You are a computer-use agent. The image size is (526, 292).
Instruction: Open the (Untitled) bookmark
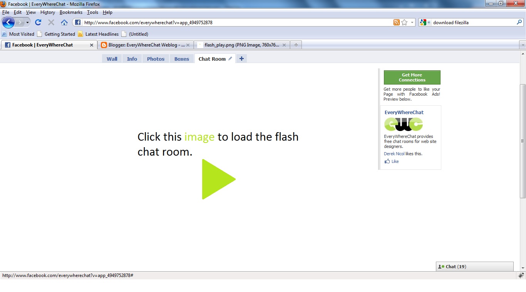pyautogui.click(x=135, y=34)
